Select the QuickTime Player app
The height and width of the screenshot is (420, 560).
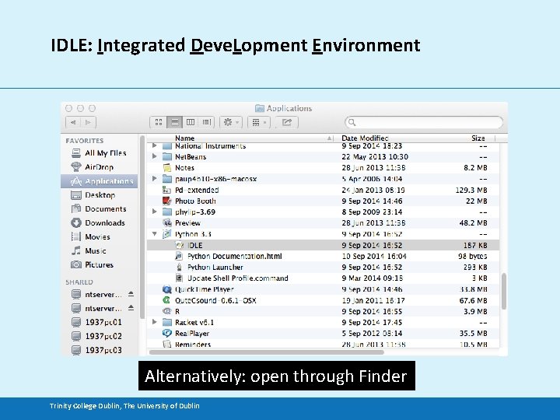click(x=323, y=289)
